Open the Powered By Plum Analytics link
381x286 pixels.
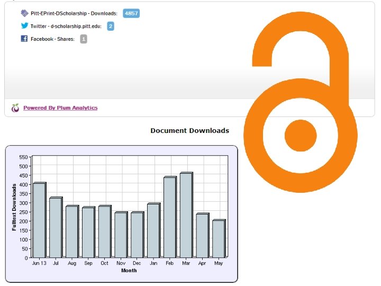click(x=60, y=108)
